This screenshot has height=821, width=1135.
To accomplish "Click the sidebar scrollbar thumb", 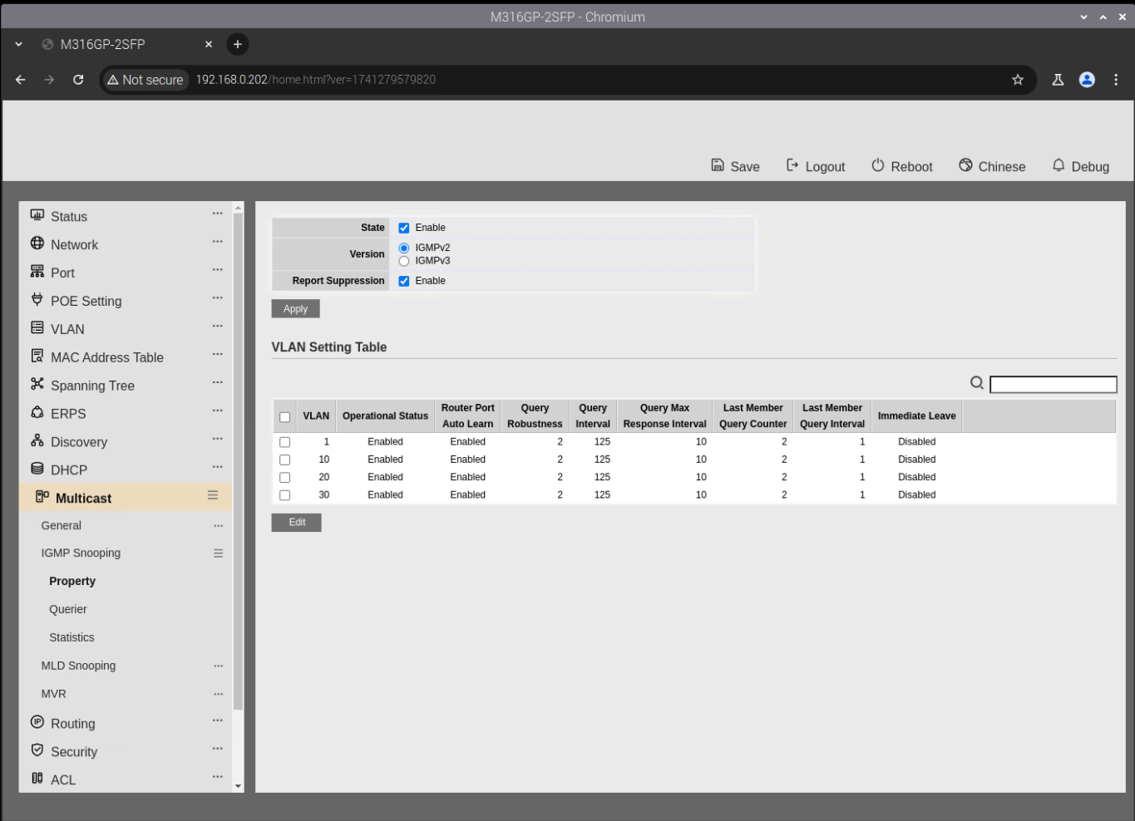I will click(x=239, y=461).
